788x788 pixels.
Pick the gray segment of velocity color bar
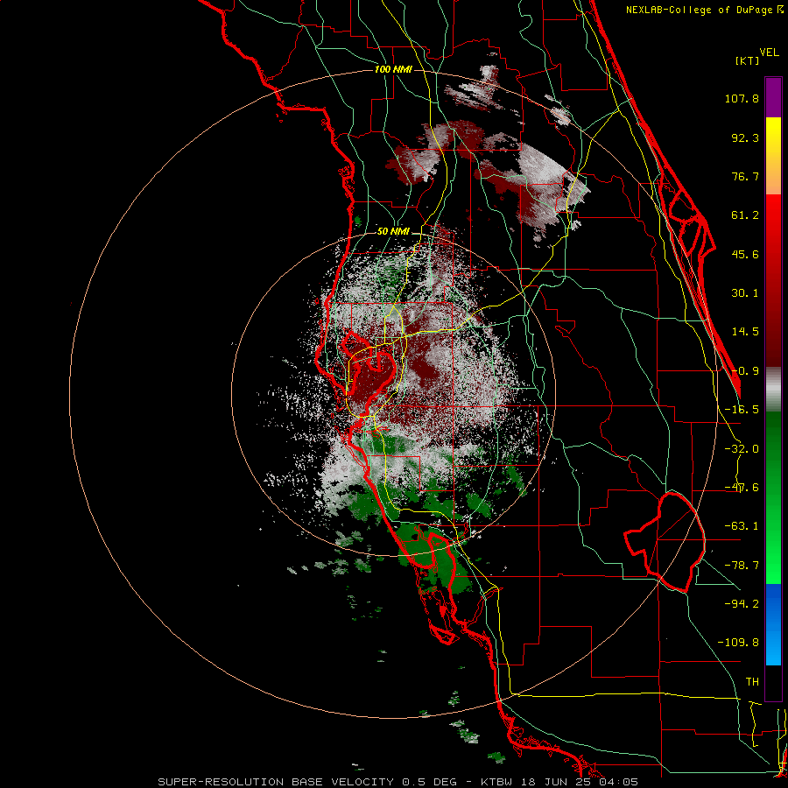[x=773, y=390]
